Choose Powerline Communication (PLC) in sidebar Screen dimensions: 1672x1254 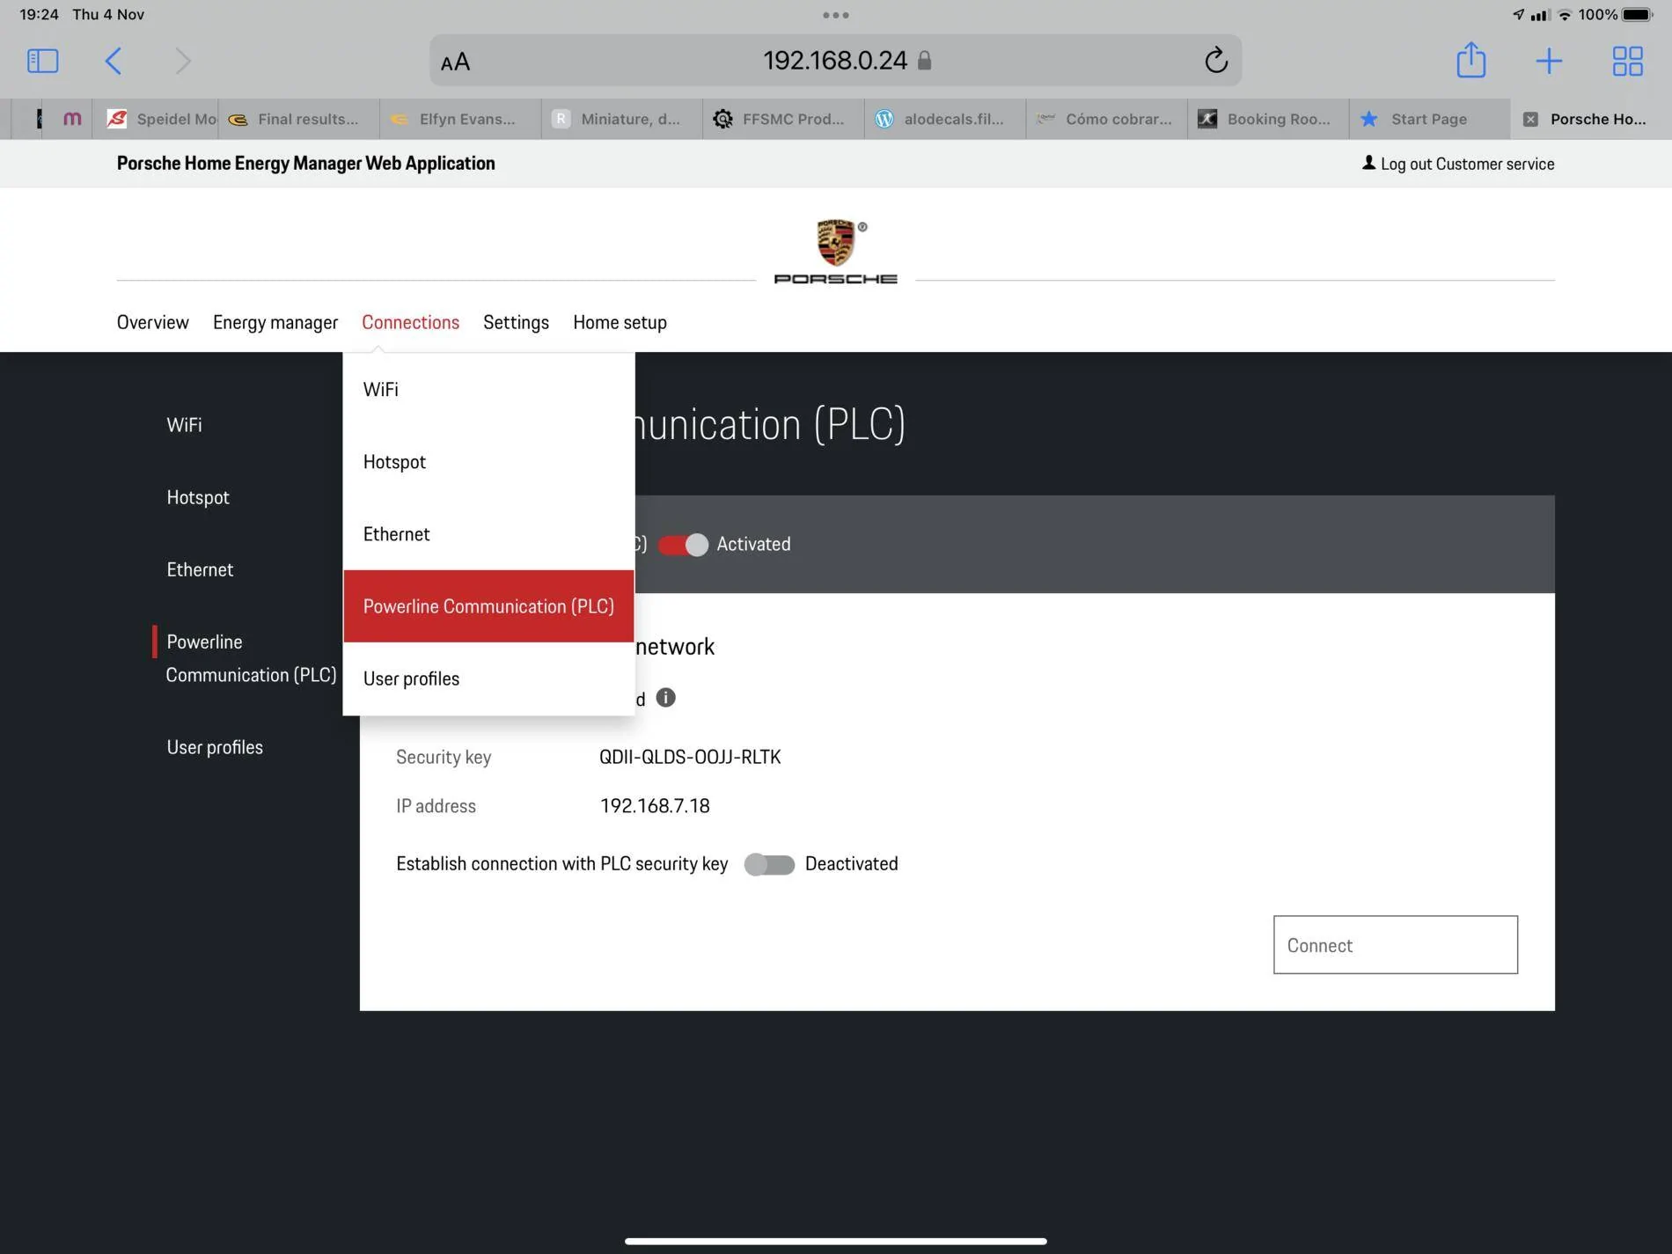coord(251,657)
